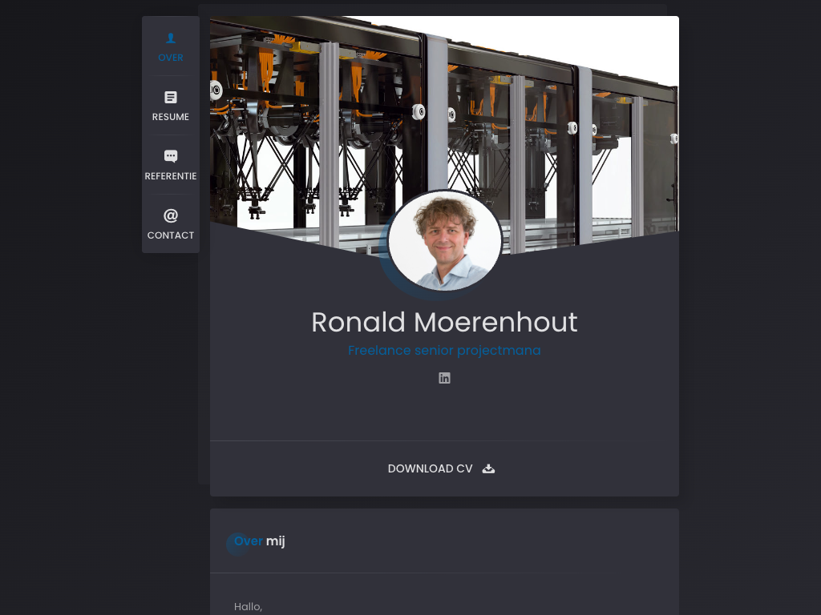The height and width of the screenshot is (615, 821).
Task: Click the document icon for Resume
Action: point(171,97)
